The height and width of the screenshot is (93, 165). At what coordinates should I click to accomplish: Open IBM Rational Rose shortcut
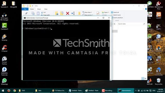coord(159,5)
